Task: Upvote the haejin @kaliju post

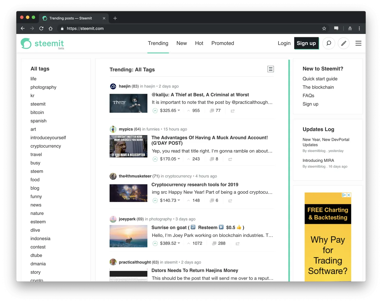Action: pos(155,111)
